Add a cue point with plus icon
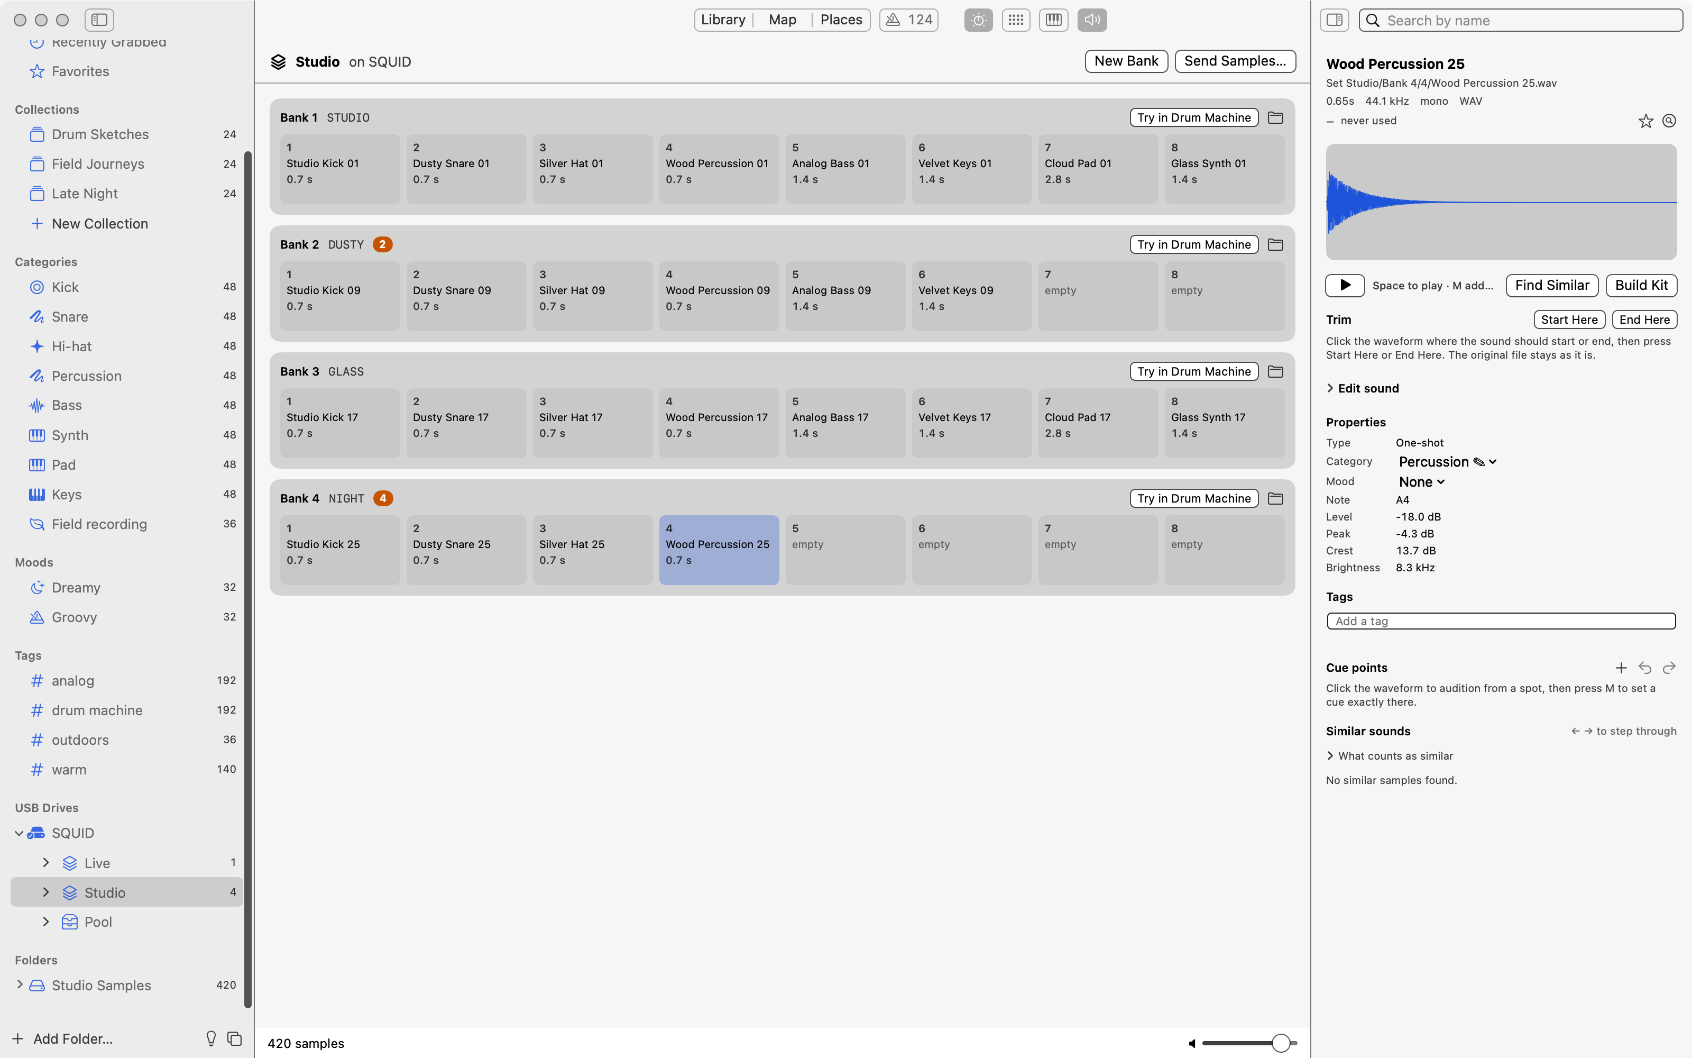Viewport: 1692px width, 1058px height. click(1621, 668)
